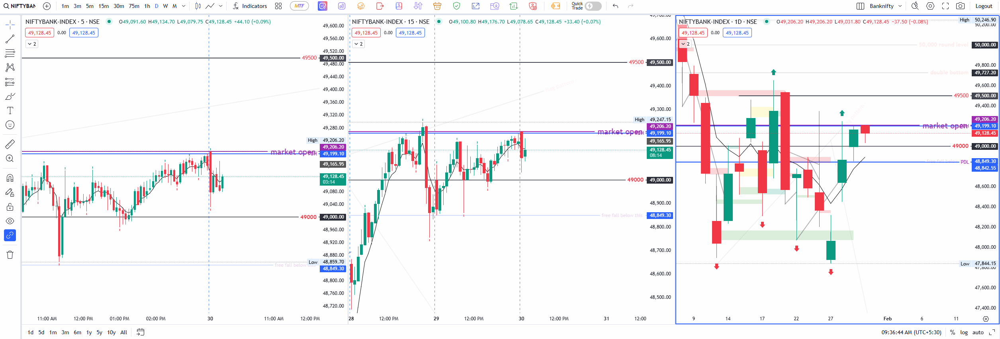1000x339 pixels.
Task: Take a chart snapshot with camera
Action: [x=961, y=6]
